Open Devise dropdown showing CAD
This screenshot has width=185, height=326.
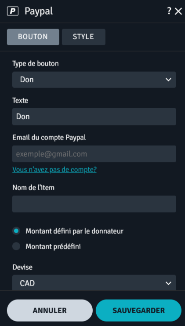[94, 282]
